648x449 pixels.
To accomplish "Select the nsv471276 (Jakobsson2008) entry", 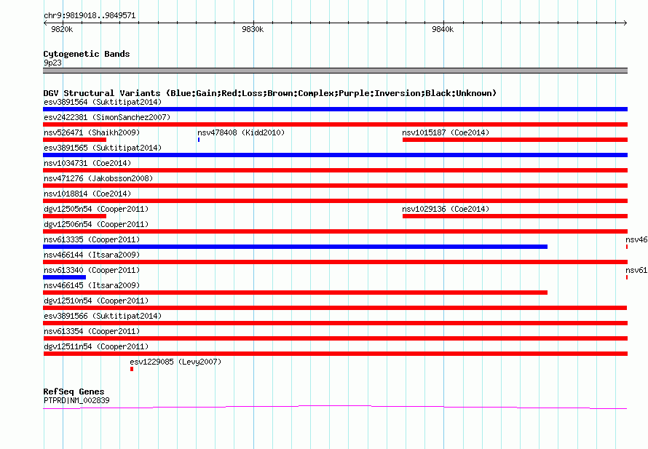I will click(x=98, y=178).
